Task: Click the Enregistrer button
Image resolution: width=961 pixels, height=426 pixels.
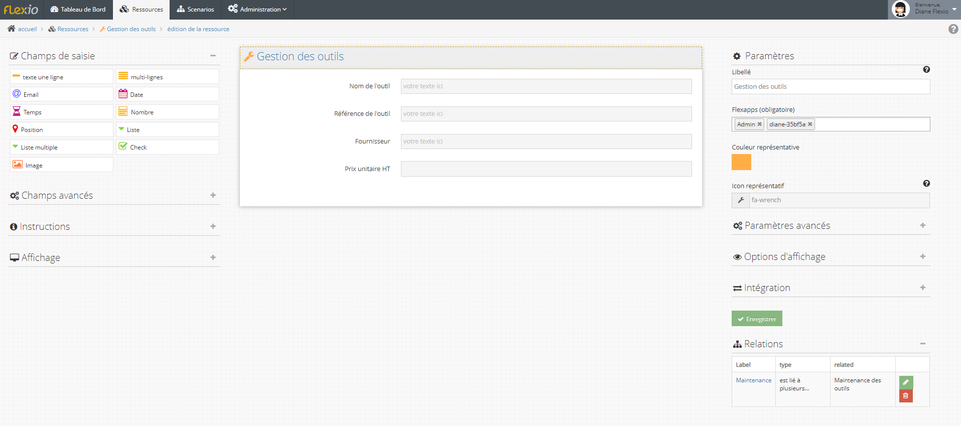Action: coord(757,319)
